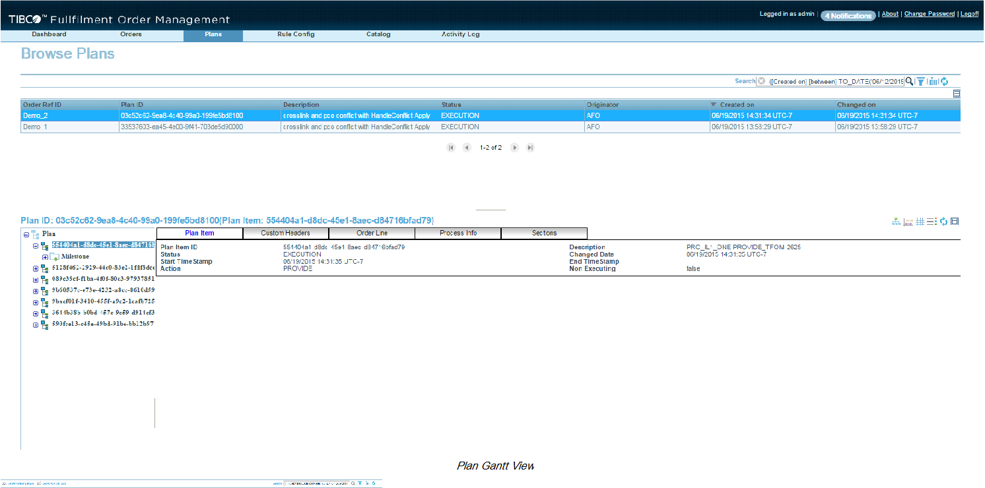The height and width of the screenshot is (488, 985).
Task: Select the Plan Item detail tab
Action: click(199, 233)
